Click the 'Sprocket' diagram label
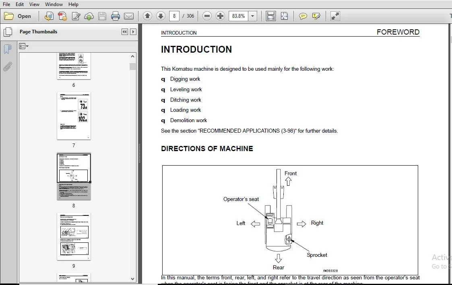Screen dimensions: 452x285 click(317, 255)
